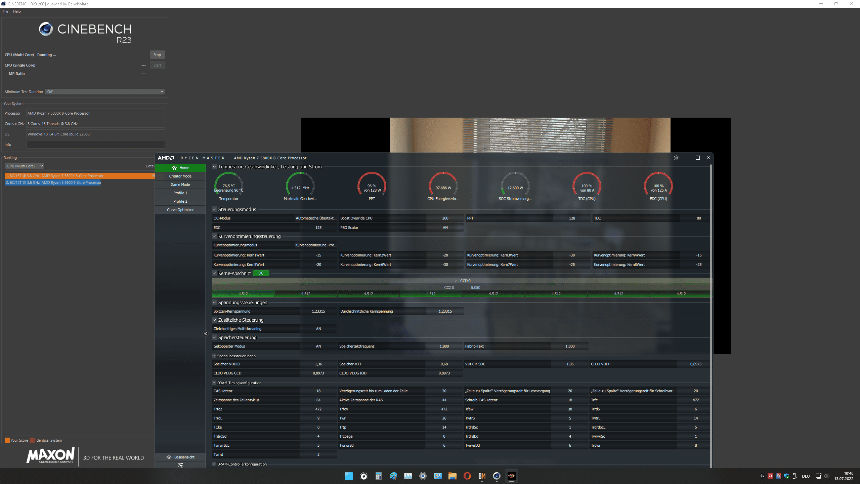The width and height of the screenshot is (860, 484).
Task: Start the CPU Single Core test
Action: [x=157, y=65]
